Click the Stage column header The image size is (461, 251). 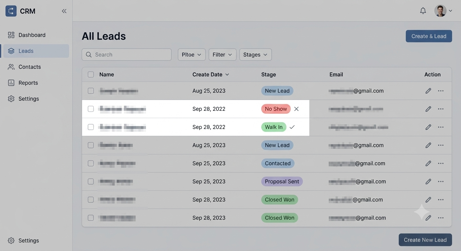point(268,75)
